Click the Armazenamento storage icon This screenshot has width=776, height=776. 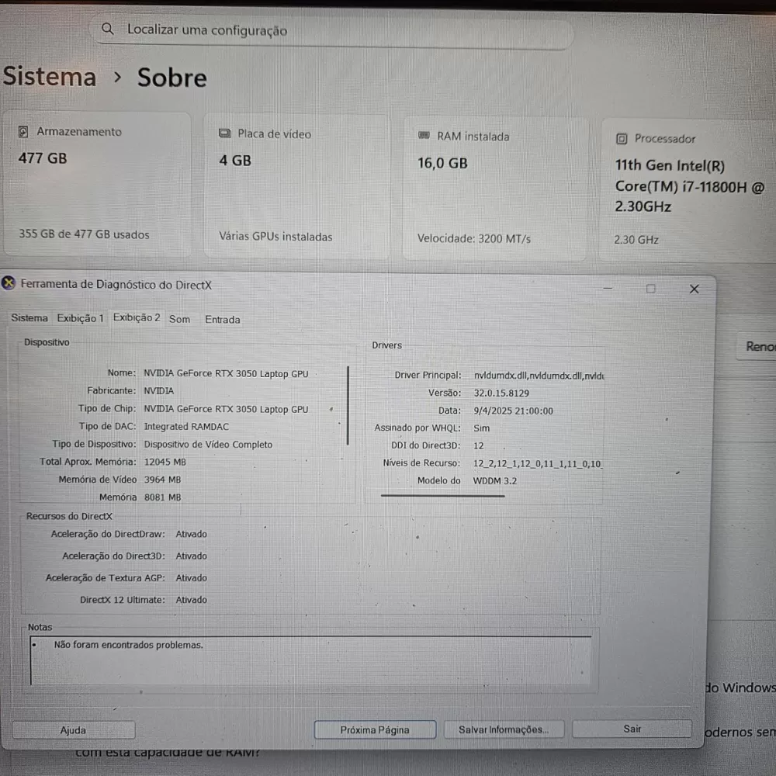point(24,132)
